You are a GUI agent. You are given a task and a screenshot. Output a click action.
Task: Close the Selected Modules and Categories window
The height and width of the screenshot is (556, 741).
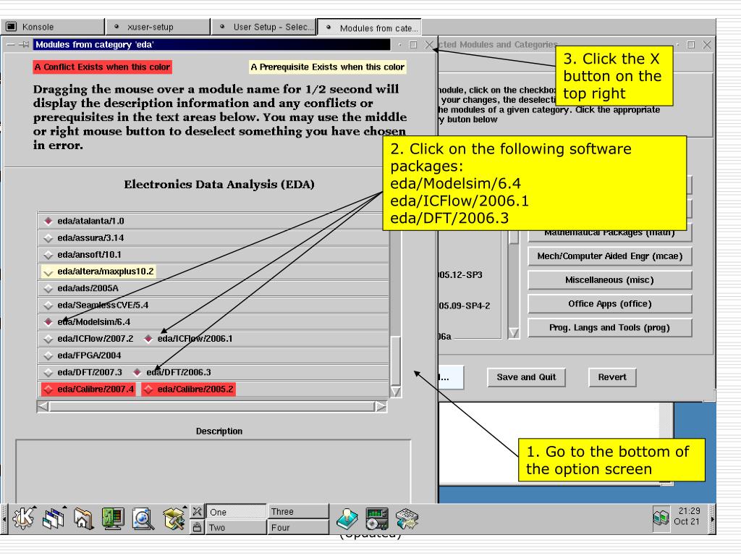point(706,45)
